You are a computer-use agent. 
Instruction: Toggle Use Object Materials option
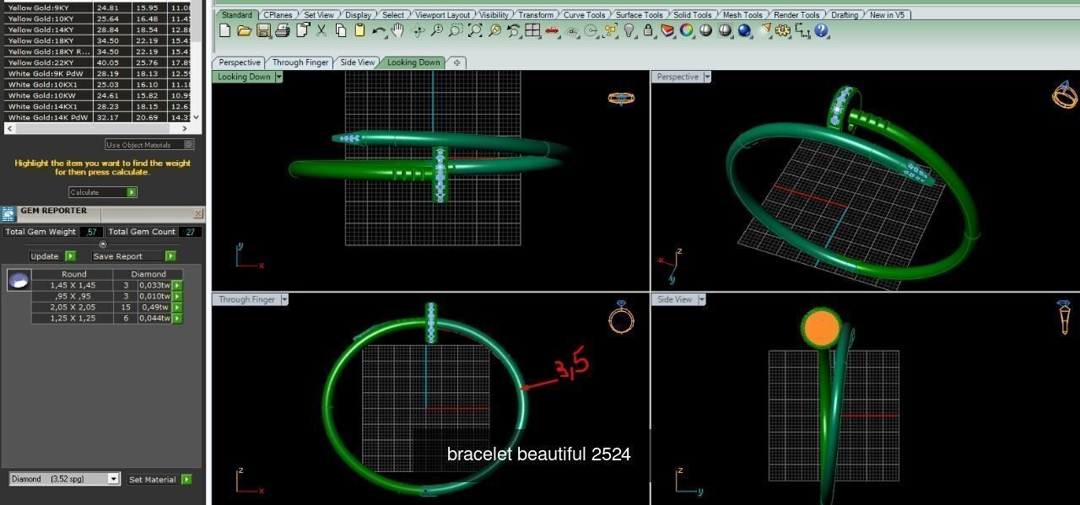[x=149, y=144]
